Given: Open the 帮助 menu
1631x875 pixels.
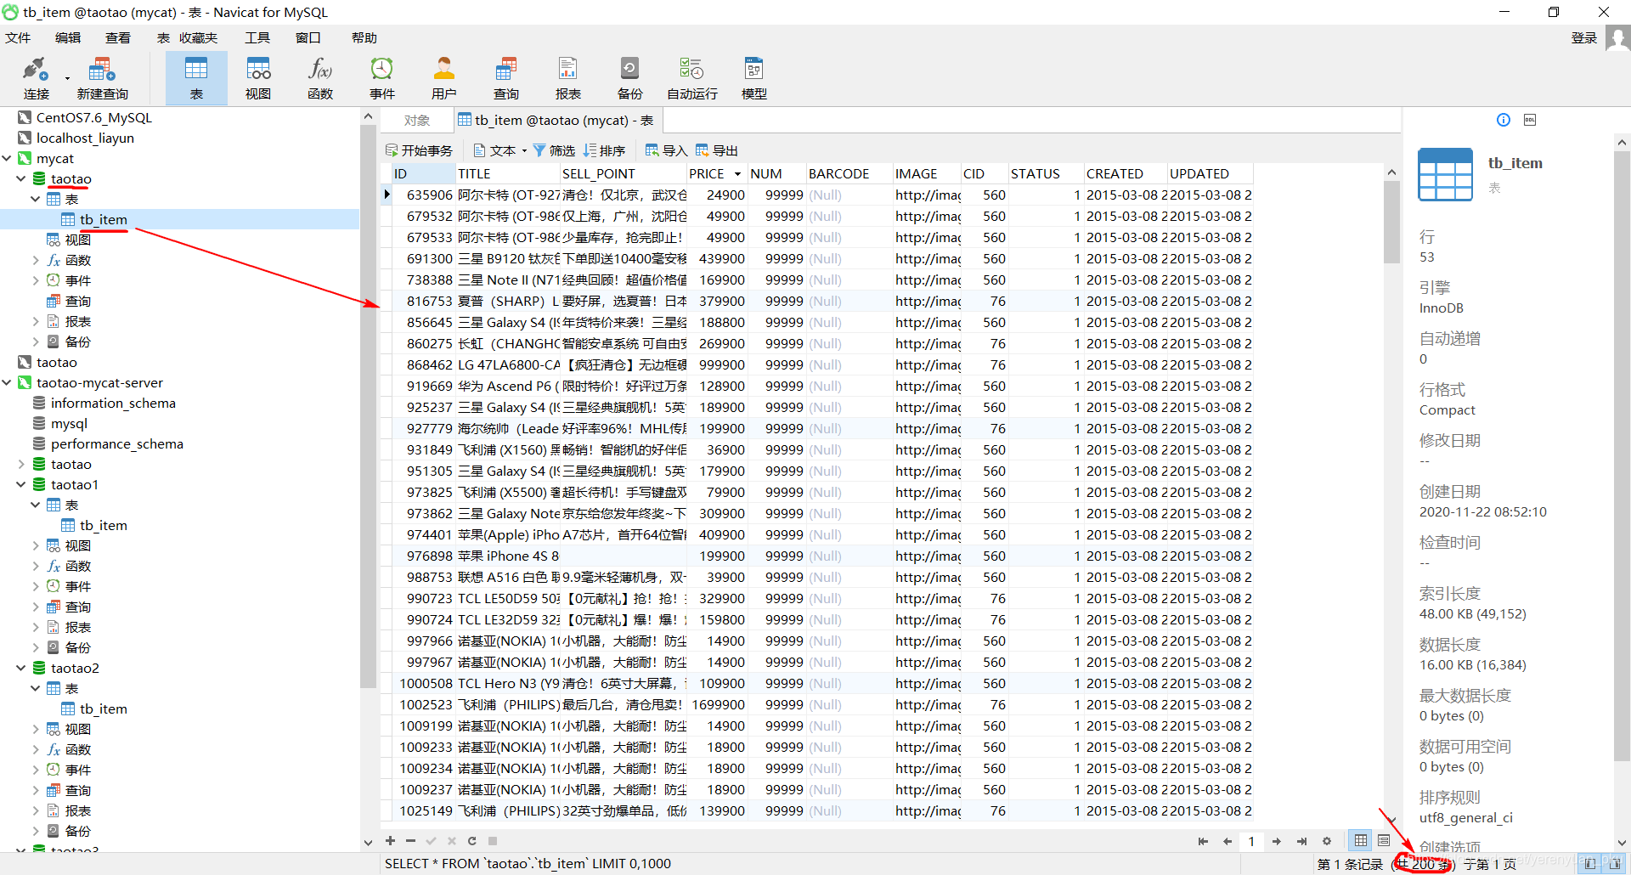Looking at the screenshot, I should click(x=364, y=38).
